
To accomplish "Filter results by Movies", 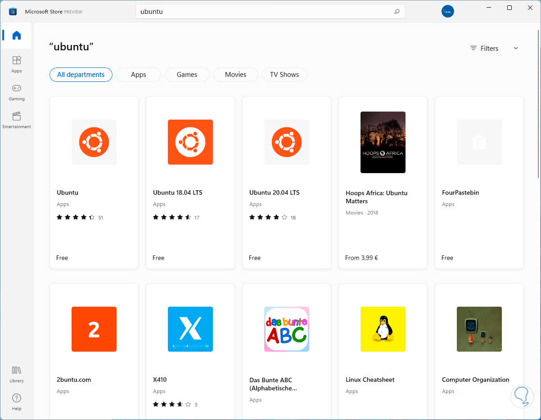I will coord(235,75).
